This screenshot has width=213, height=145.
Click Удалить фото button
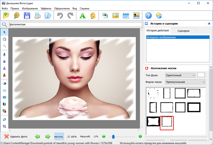[16, 137]
